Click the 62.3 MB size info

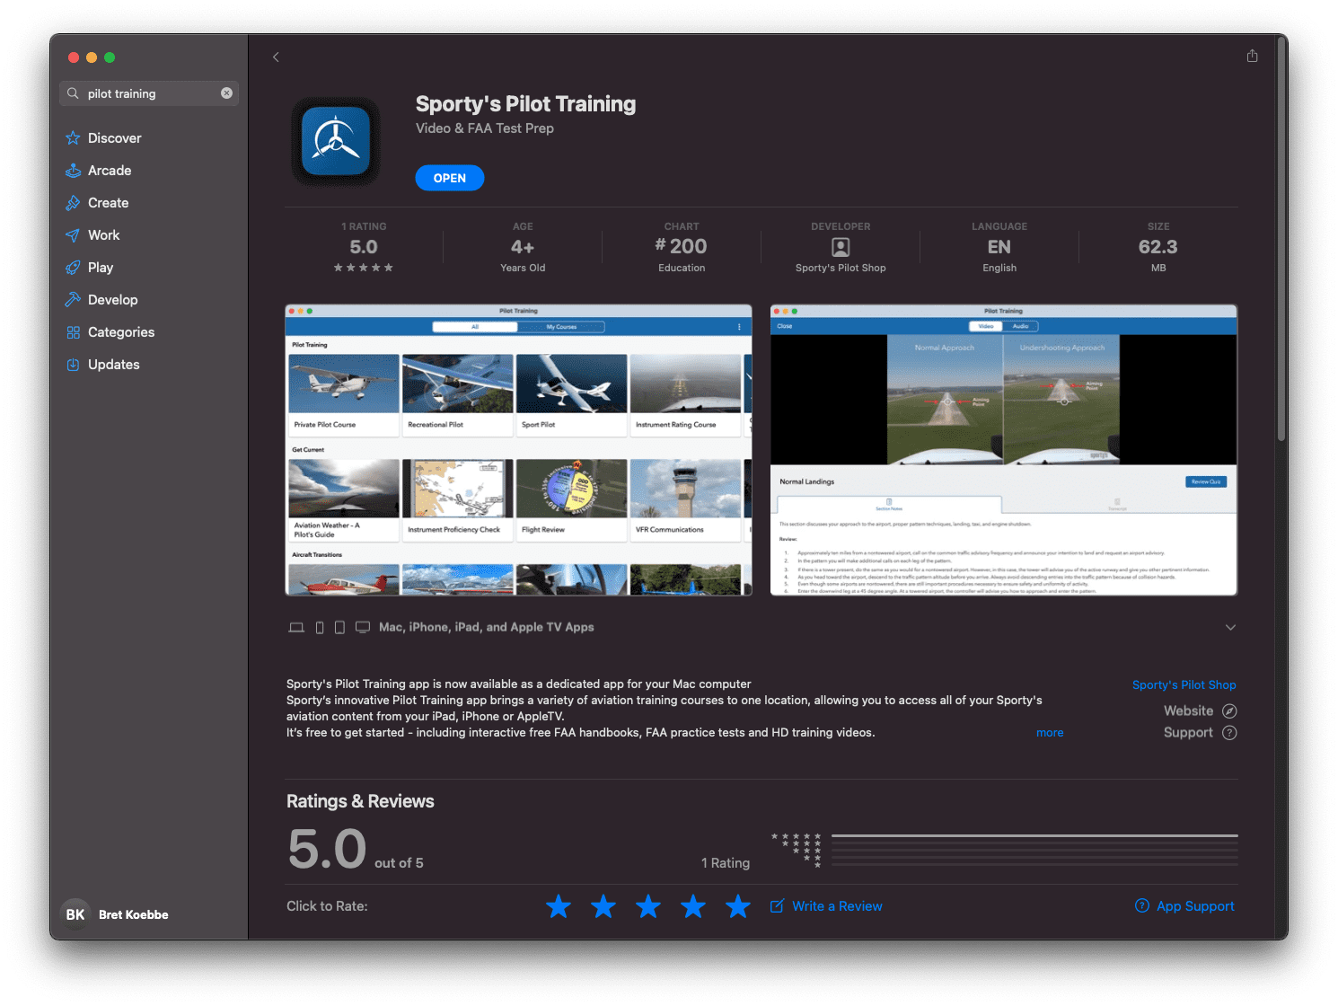tap(1158, 247)
